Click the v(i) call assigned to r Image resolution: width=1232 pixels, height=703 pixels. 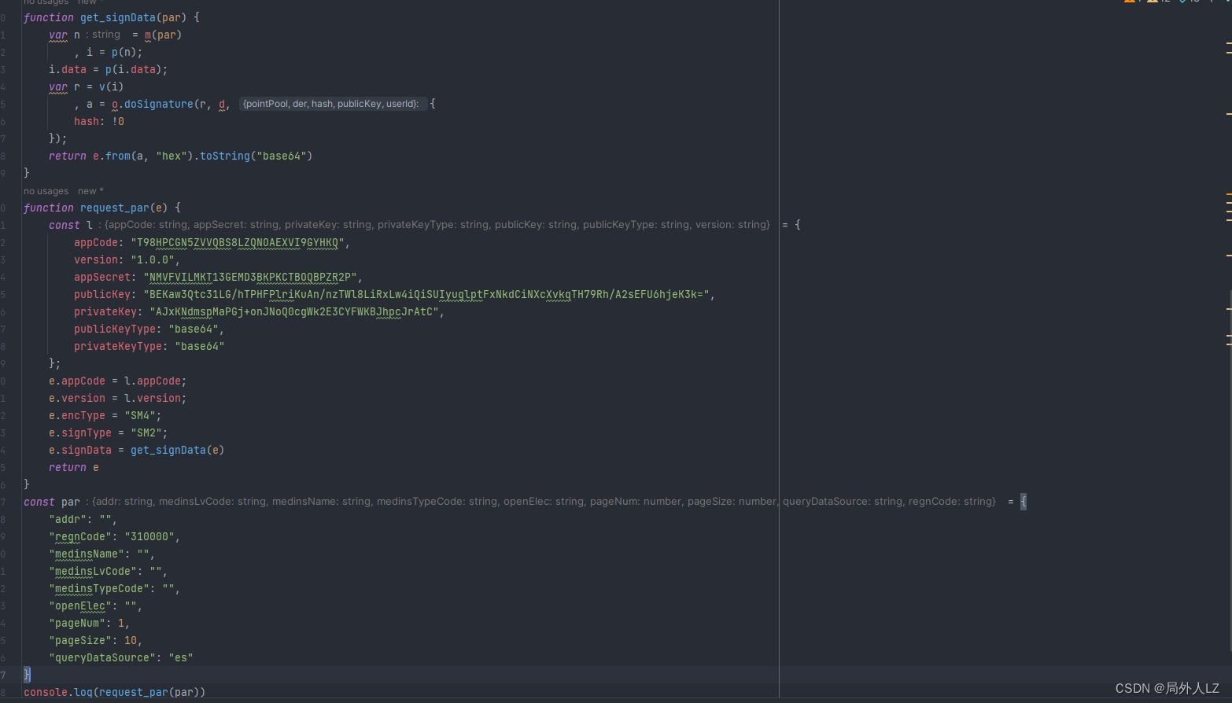coord(112,86)
